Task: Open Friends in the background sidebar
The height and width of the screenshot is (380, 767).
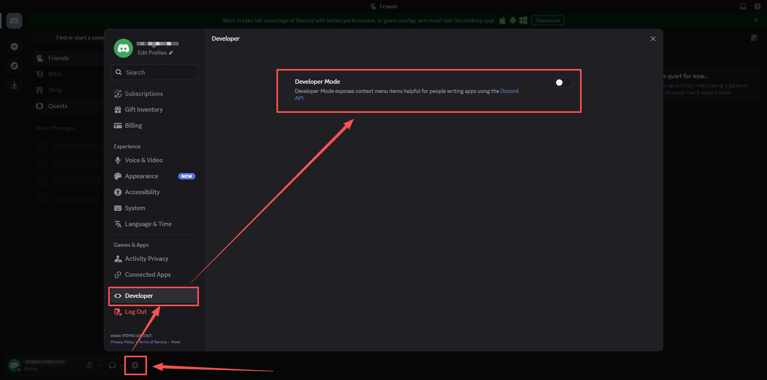Action: tap(68, 58)
